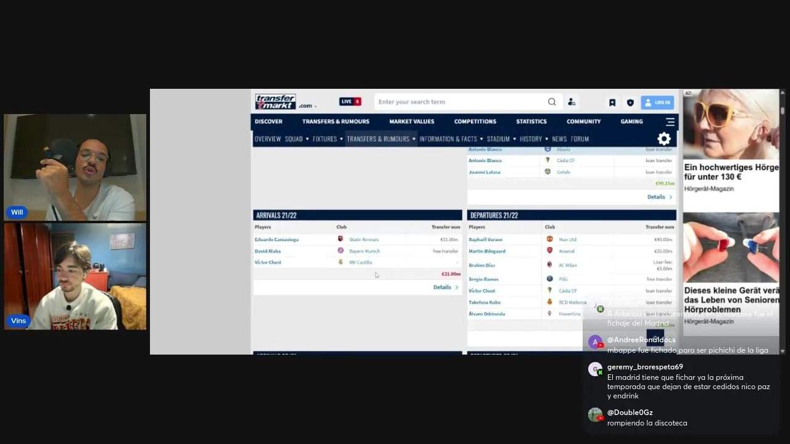This screenshot has width=790, height=444.
Task: Click Will's webcam feed
Action: pyautogui.click(x=75, y=167)
